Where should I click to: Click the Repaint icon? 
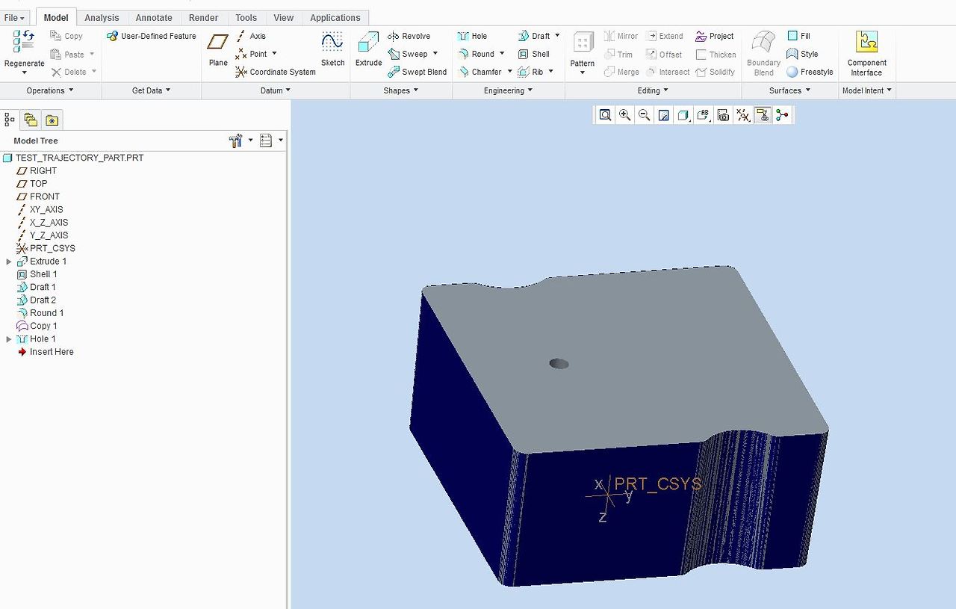point(663,115)
